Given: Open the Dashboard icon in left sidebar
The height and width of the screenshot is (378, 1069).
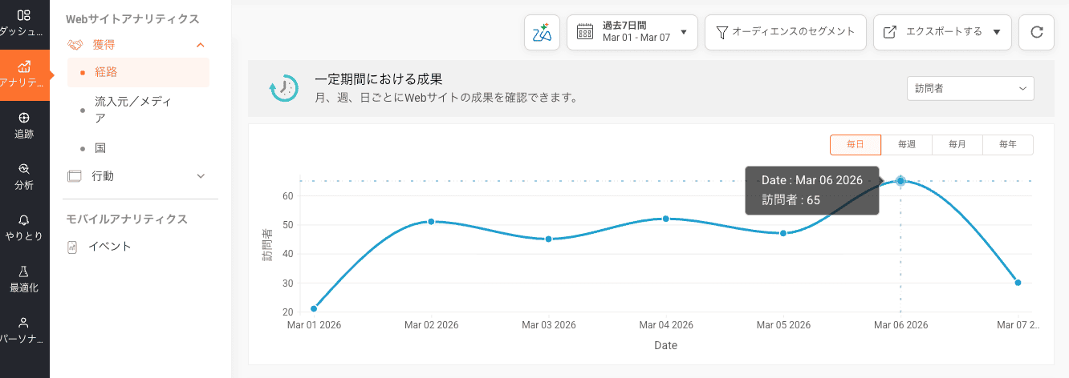Looking at the screenshot, I should 24,22.
